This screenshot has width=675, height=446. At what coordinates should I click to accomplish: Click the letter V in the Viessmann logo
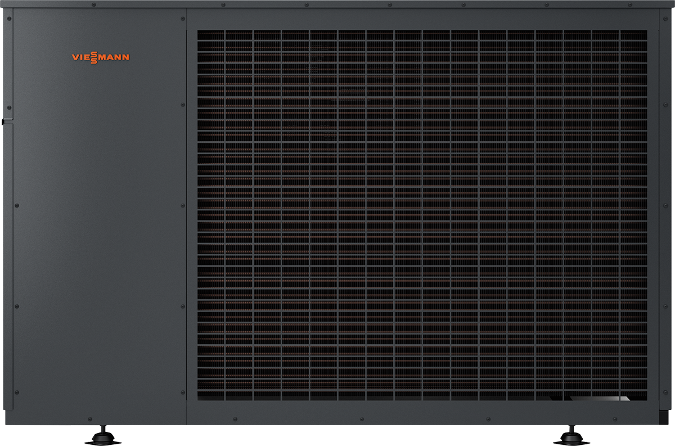(x=75, y=57)
